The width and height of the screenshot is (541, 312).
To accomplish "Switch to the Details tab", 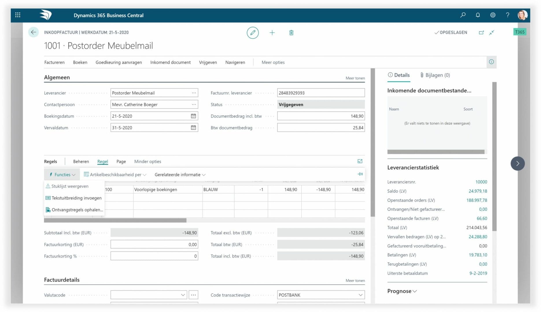I will (x=399, y=75).
